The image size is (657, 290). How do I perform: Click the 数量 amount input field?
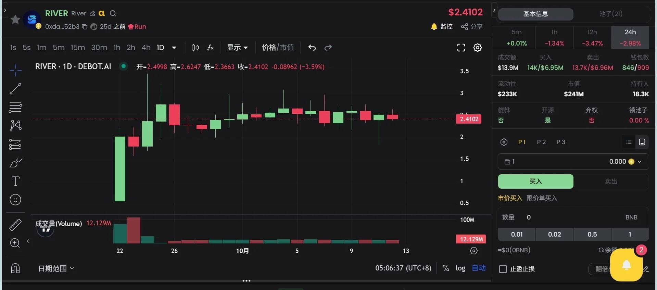(x=573, y=217)
